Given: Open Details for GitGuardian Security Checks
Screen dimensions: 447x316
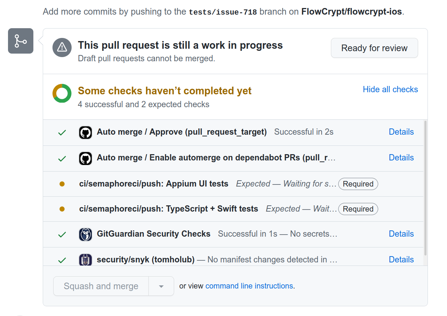Looking at the screenshot, I should coord(401,234).
